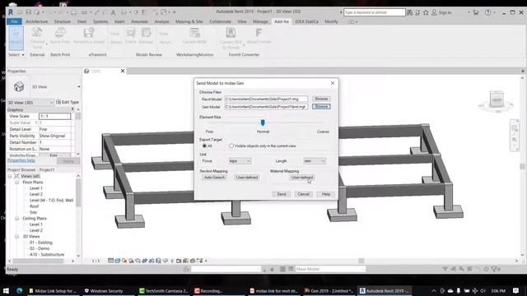Switch to the Massing & Site ribbon tab

tap(189, 21)
